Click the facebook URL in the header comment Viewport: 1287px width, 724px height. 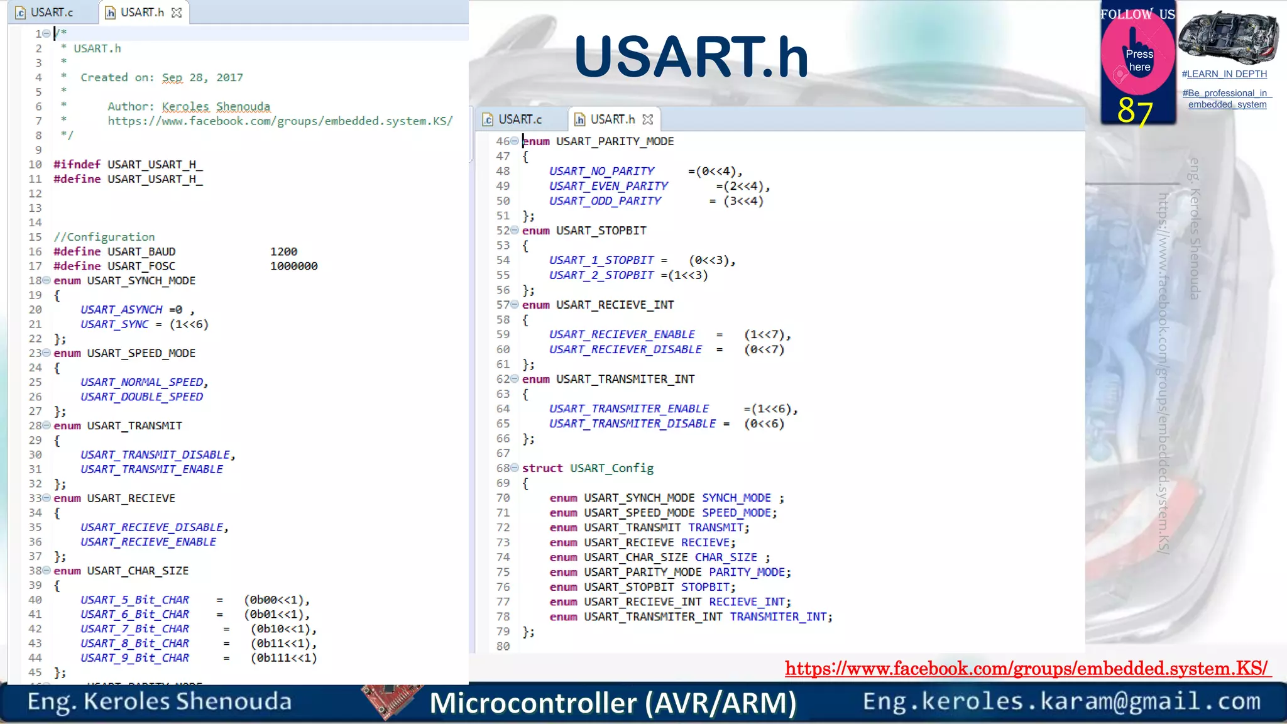click(x=280, y=121)
